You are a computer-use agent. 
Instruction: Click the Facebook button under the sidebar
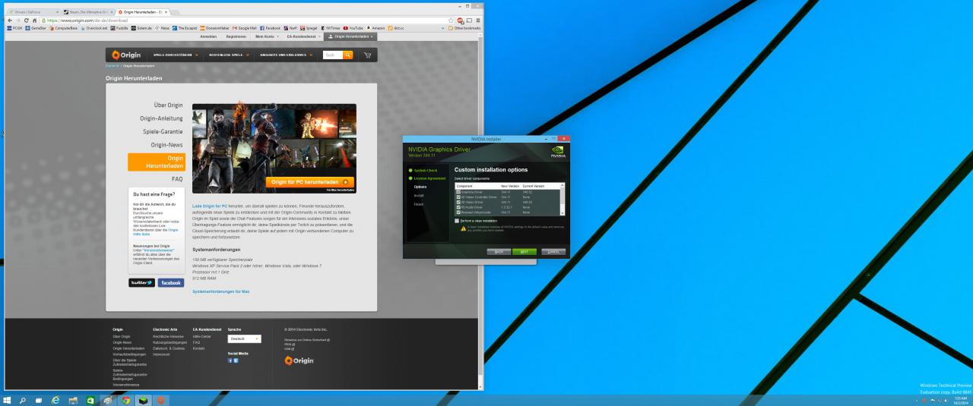point(171,282)
